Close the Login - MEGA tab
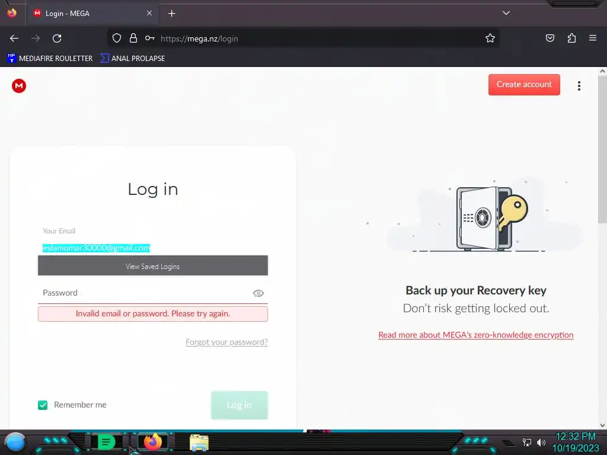This screenshot has height=455, width=607. (x=149, y=13)
